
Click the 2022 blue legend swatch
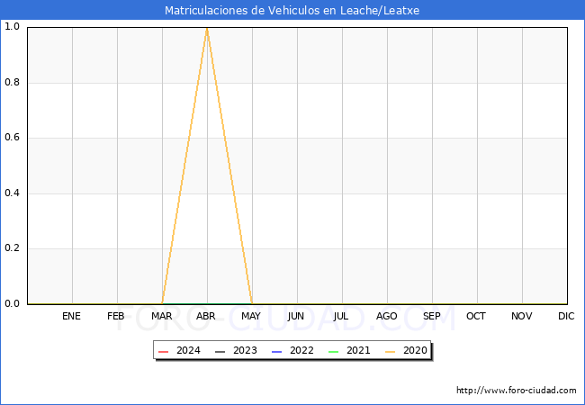(x=277, y=352)
